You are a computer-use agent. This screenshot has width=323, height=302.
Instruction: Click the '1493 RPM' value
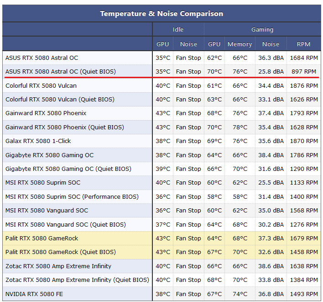click(x=304, y=294)
